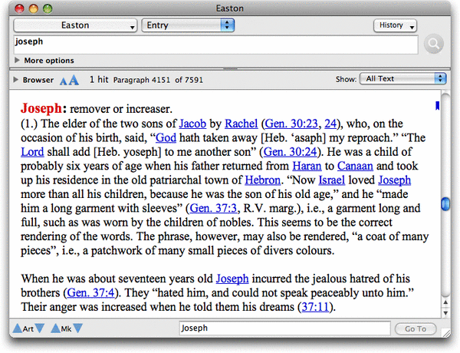Click the yellow minimize window button

(x=34, y=8)
